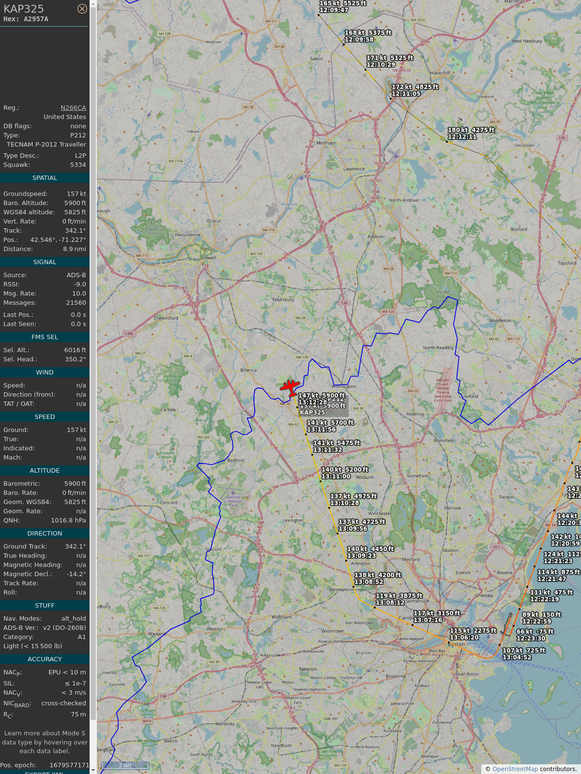Click the ACCURACY section header
This screenshot has height=774, width=581.
point(45,659)
